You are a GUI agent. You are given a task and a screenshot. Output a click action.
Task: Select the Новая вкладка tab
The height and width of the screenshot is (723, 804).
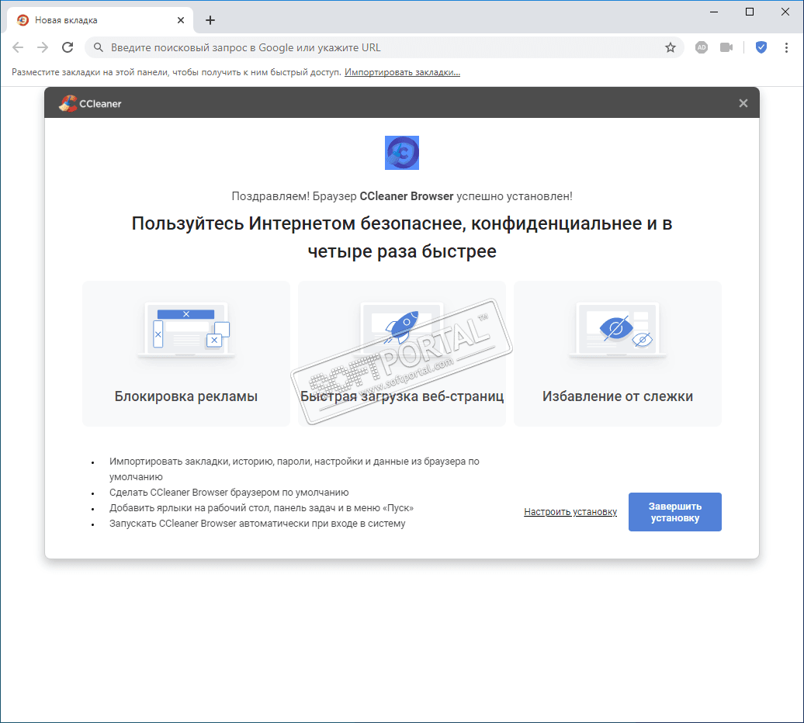click(x=101, y=20)
